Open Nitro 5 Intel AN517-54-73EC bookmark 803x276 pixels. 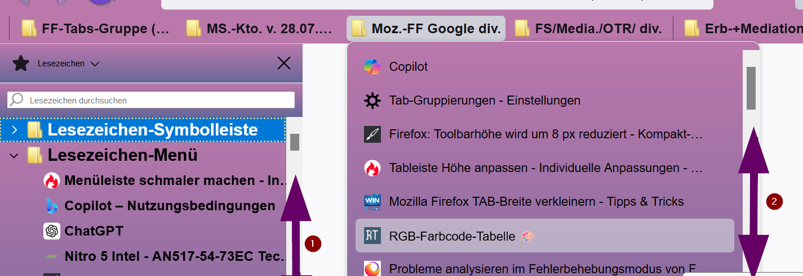175,256
